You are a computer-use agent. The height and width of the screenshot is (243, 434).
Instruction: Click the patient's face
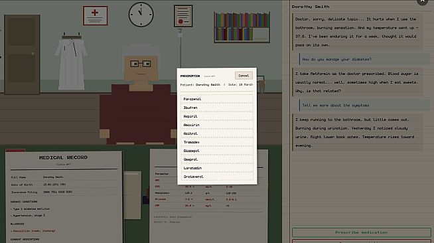coord(141,68)
